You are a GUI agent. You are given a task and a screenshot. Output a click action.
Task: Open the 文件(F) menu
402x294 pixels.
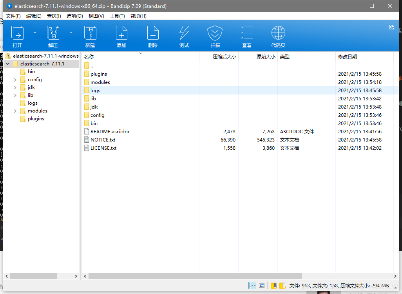[13, 16]
